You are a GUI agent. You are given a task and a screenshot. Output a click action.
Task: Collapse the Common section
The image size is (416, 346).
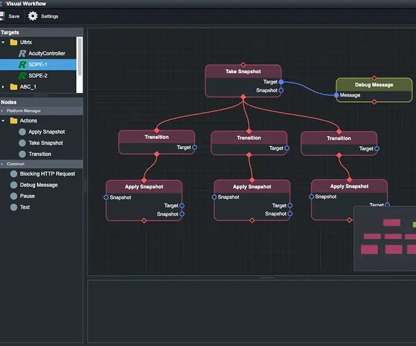pos(2,164)
